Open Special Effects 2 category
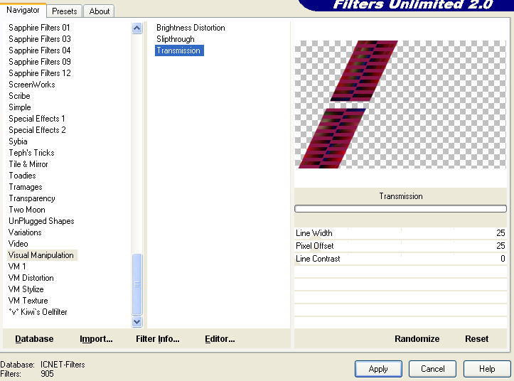Screen dimensions: 514x381 37,130
